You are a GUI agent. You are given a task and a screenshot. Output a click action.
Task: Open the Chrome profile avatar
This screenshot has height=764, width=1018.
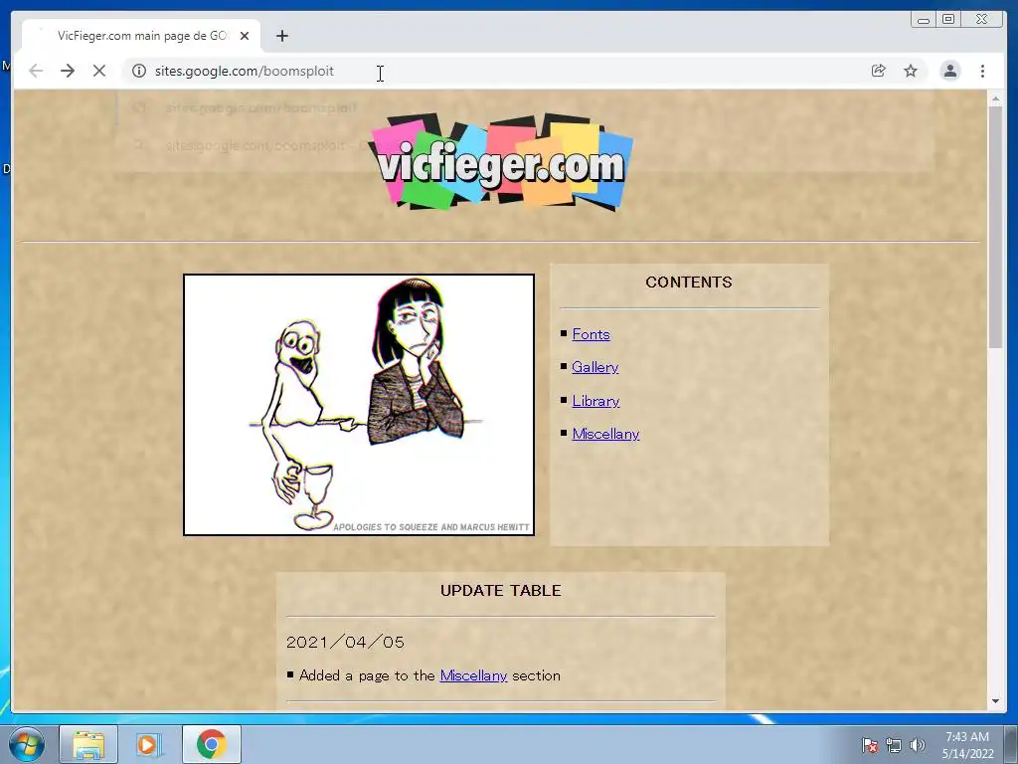point(949,71)
